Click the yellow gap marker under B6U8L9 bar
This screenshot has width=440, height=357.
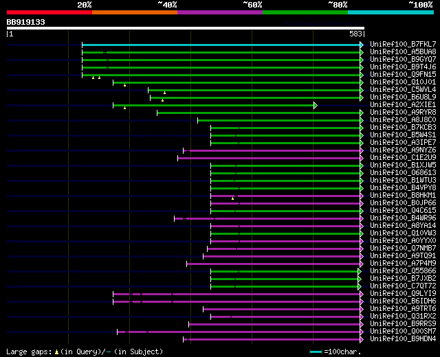(x=162, y=100)
